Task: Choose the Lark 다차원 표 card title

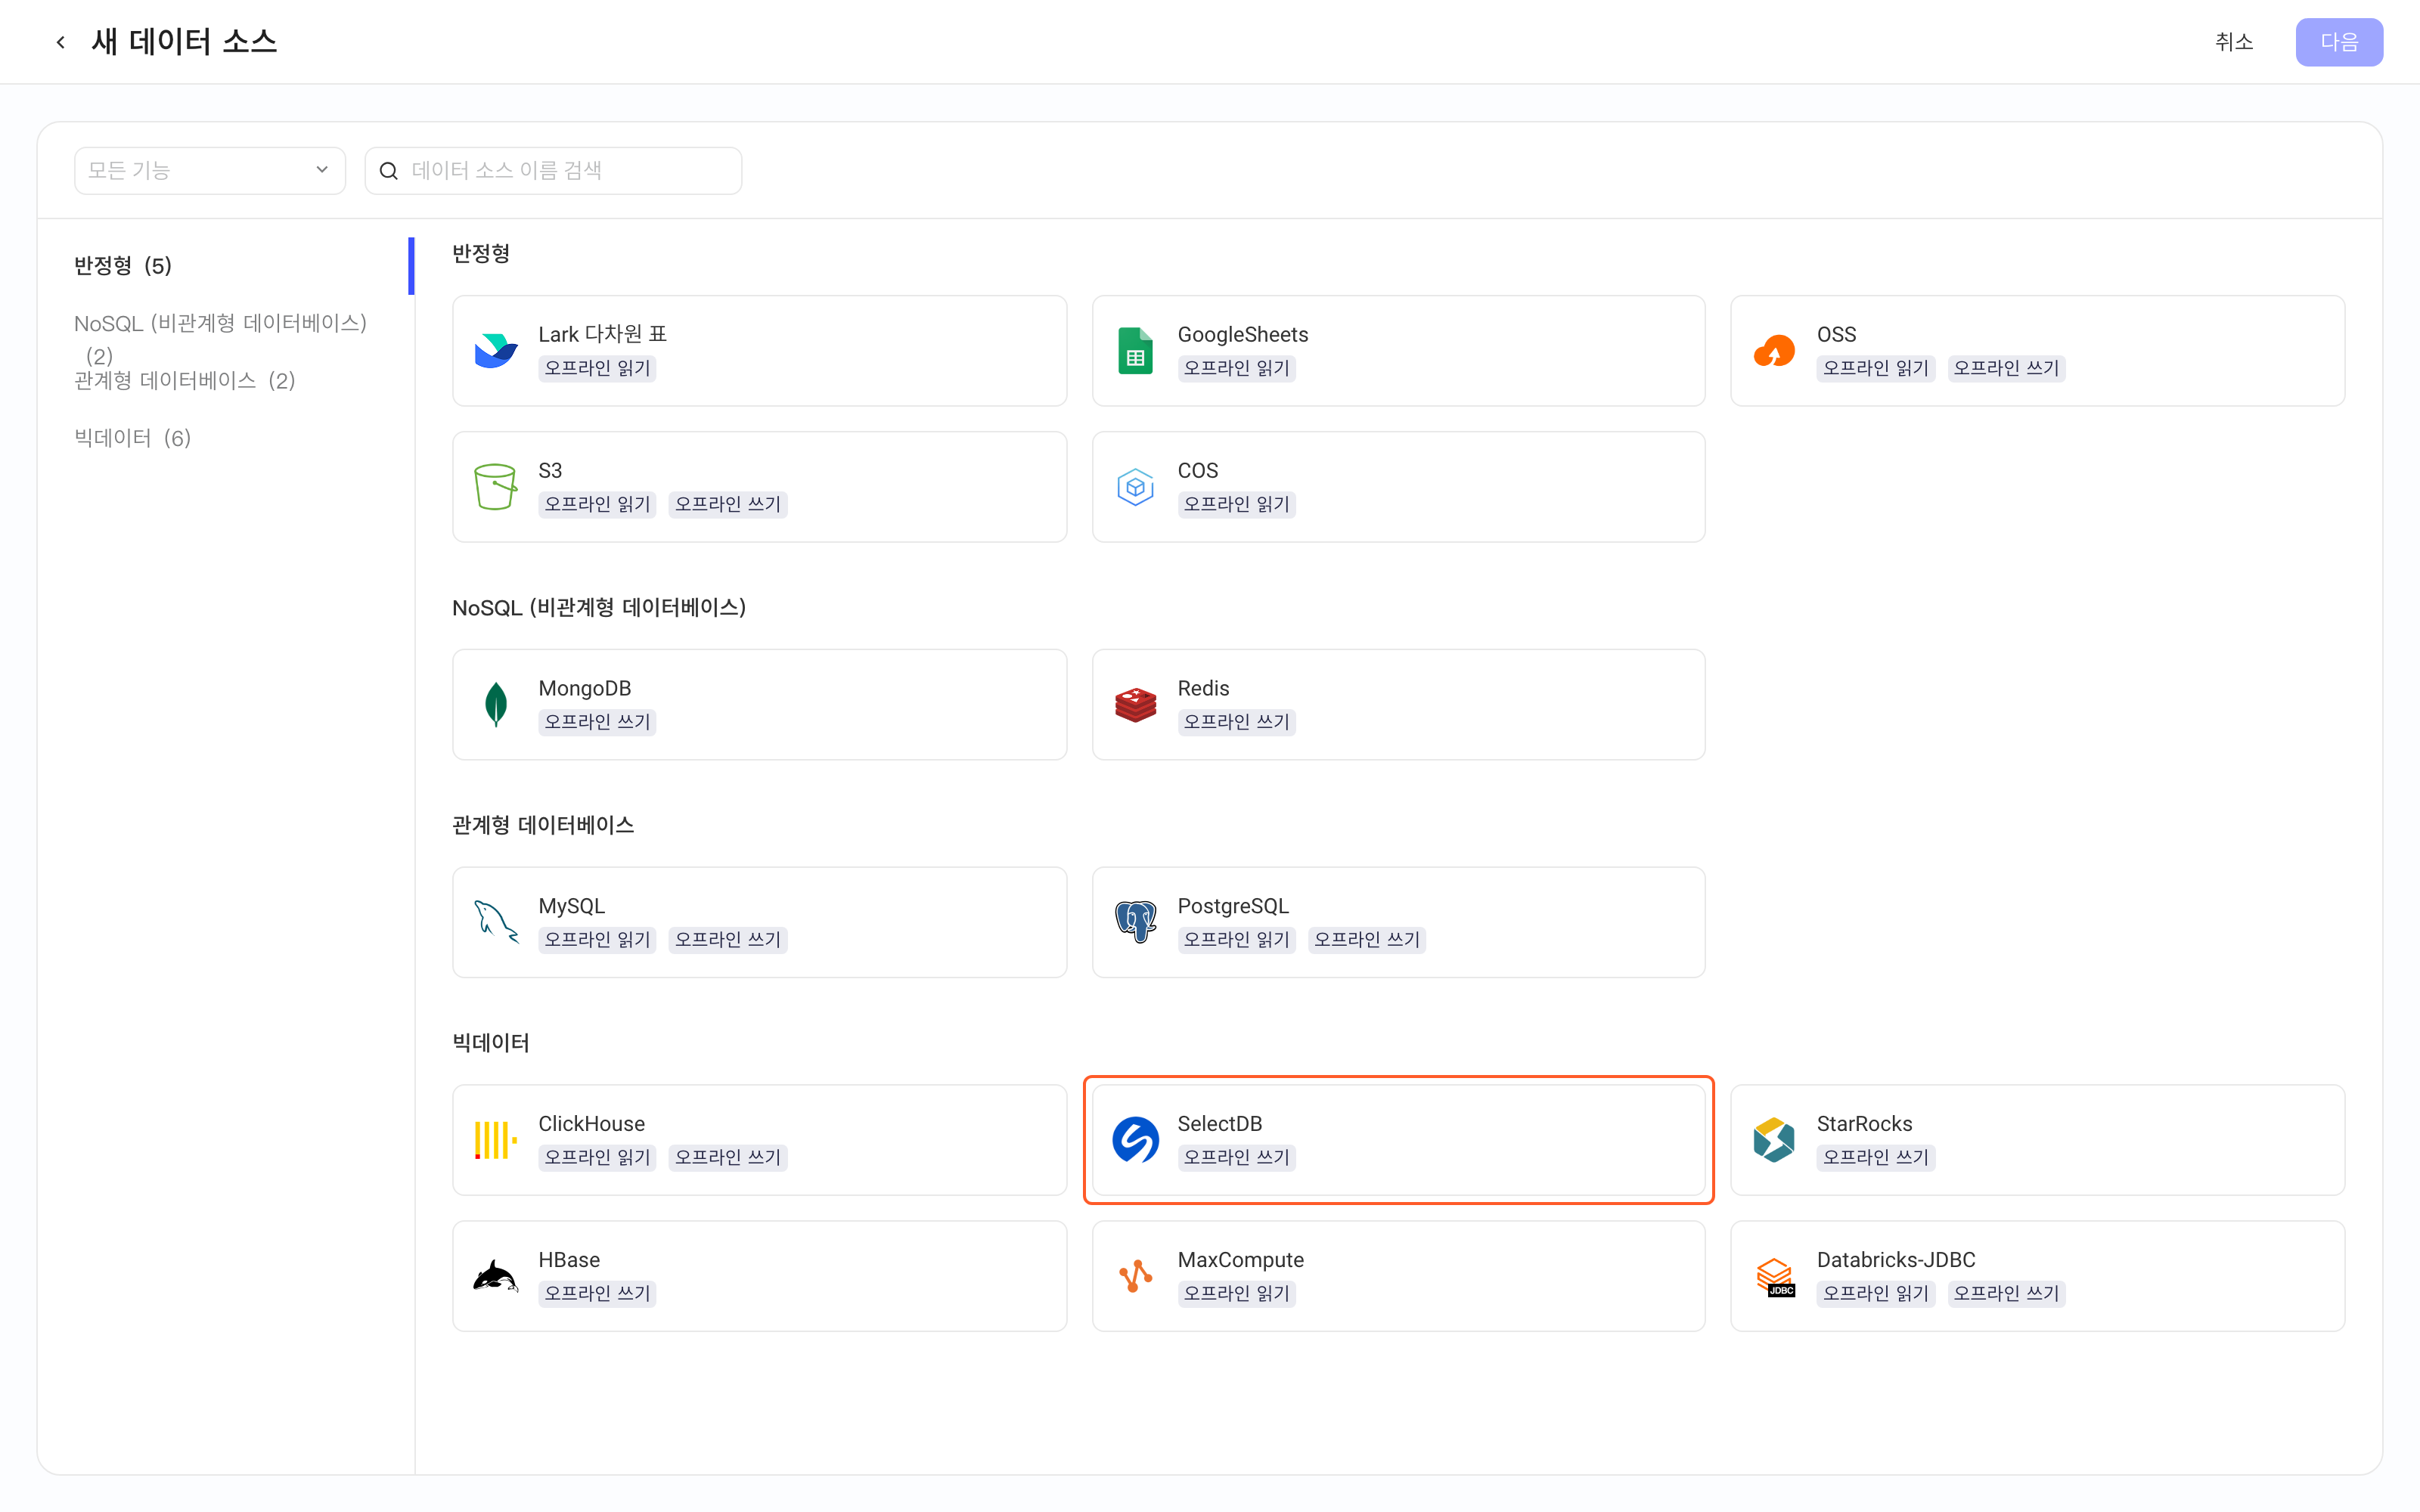Action: pyautogui.click(x=602, y=334)
